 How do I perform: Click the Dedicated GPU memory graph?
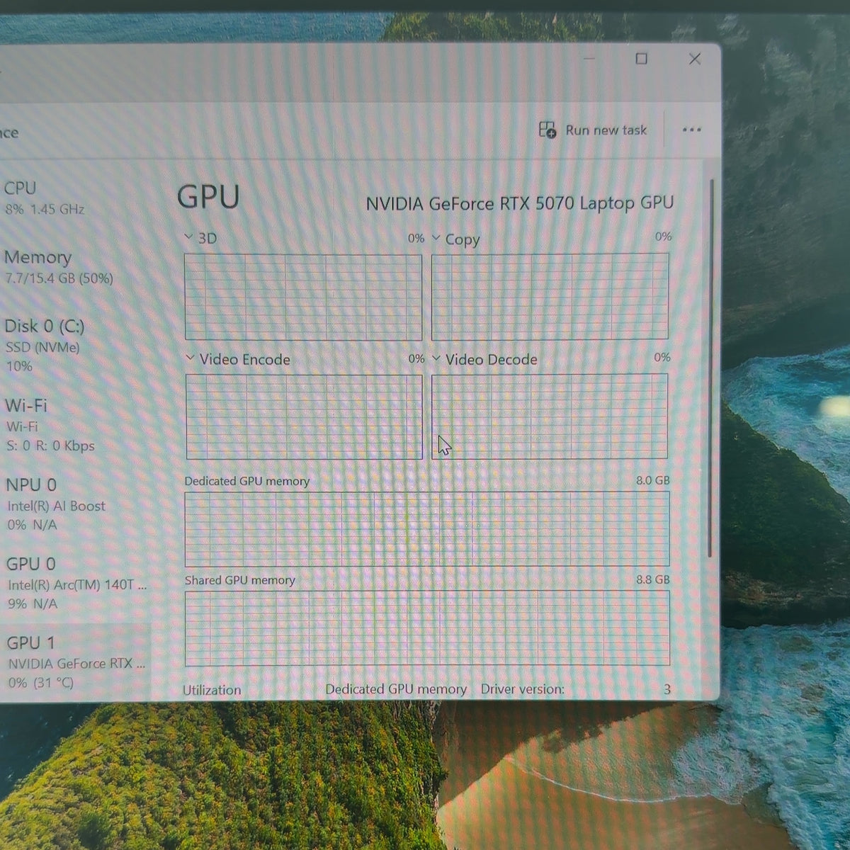click(427, 529)
